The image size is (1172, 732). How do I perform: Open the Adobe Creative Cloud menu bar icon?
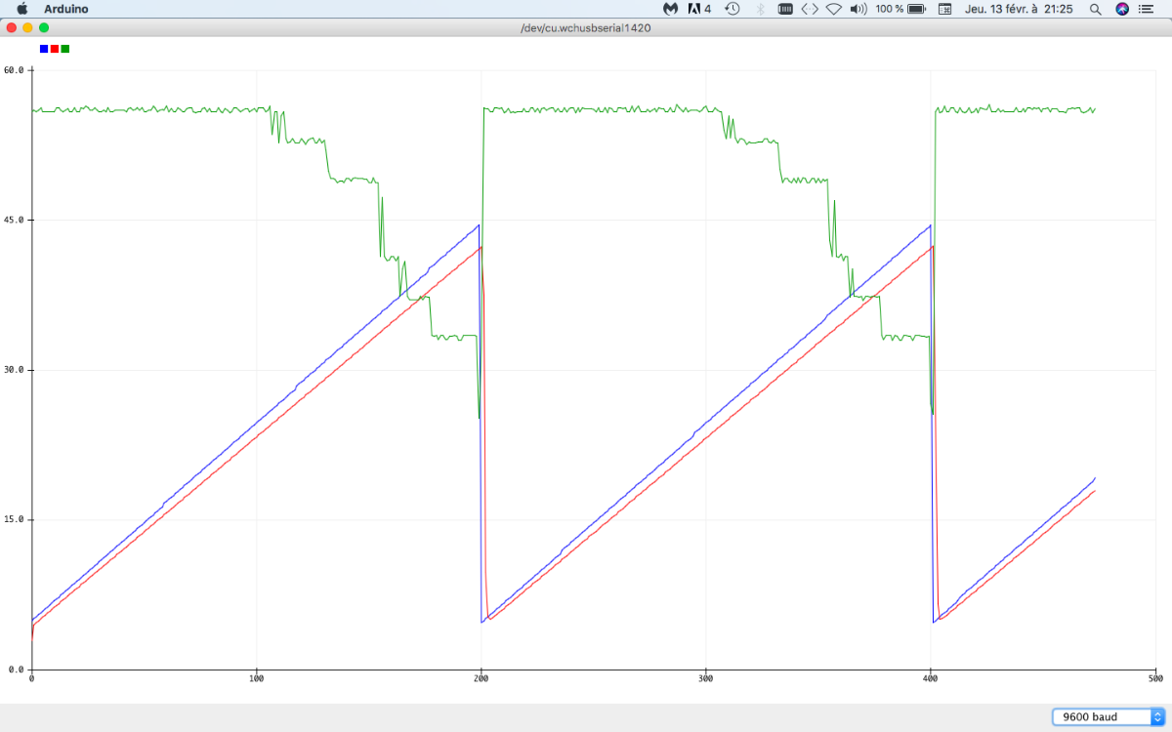[x=699, y=9]
